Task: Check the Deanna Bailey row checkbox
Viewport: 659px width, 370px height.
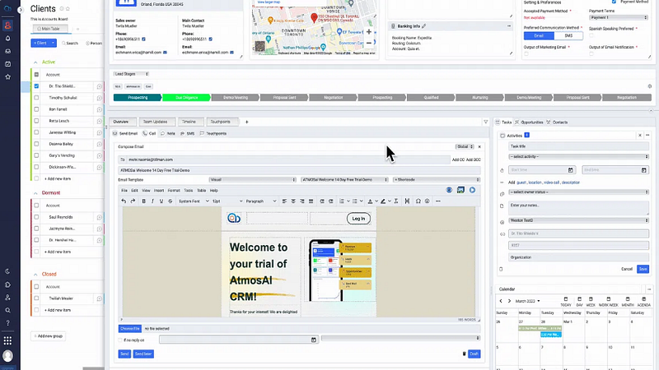Action: point(36,144)
